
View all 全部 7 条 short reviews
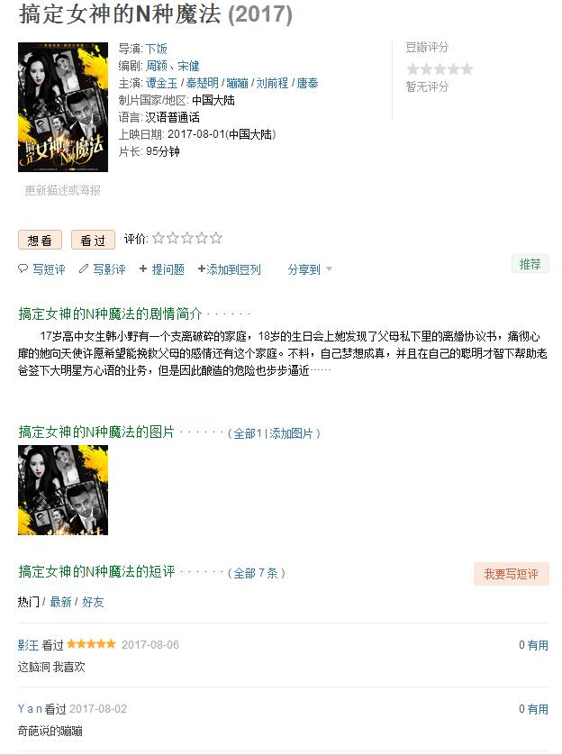(256, 573)
